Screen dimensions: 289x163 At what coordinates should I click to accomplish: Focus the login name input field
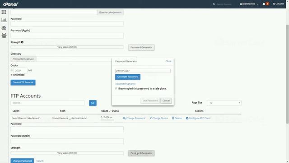[54, 12]
